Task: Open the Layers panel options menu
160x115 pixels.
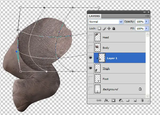Action: [147, 16]
